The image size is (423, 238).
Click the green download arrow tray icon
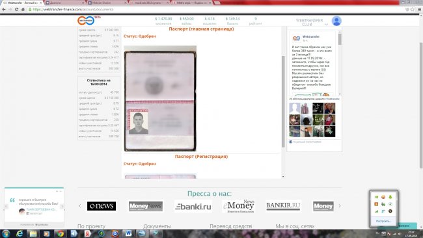(x=390, y=197)
